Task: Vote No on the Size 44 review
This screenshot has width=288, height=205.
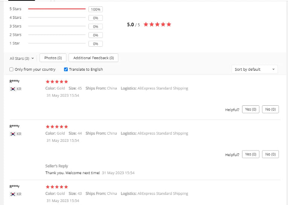Action: tap(270, 154)
